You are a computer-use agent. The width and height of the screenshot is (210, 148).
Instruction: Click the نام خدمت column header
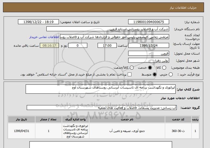pyautogui.click(x=127, y=119)
